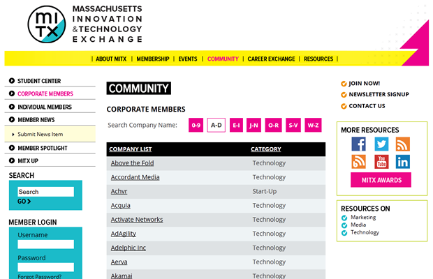Open the Marketing resources link

[x=363, y=218]
